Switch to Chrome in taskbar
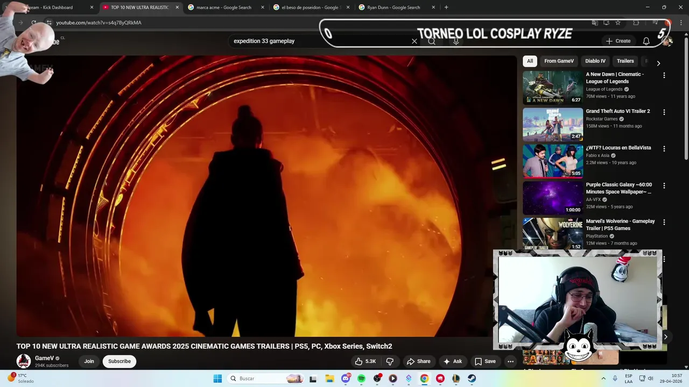Image resolution: width=689 pixels, height=387 pixels. [x=424, y=378]
